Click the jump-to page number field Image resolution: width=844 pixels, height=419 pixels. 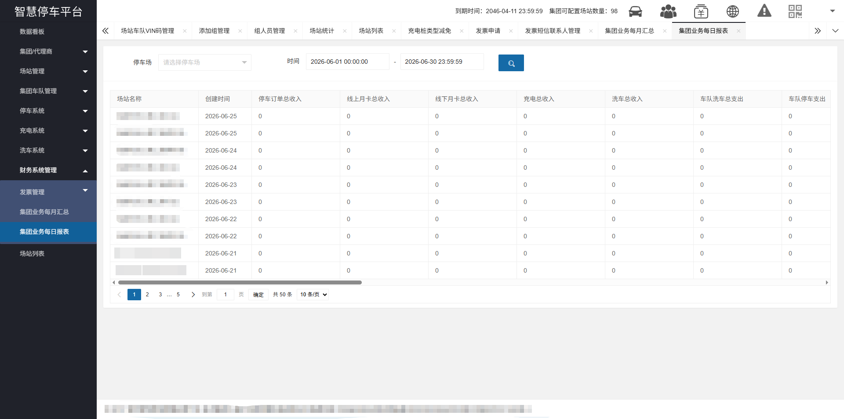(x=226, y=295)
